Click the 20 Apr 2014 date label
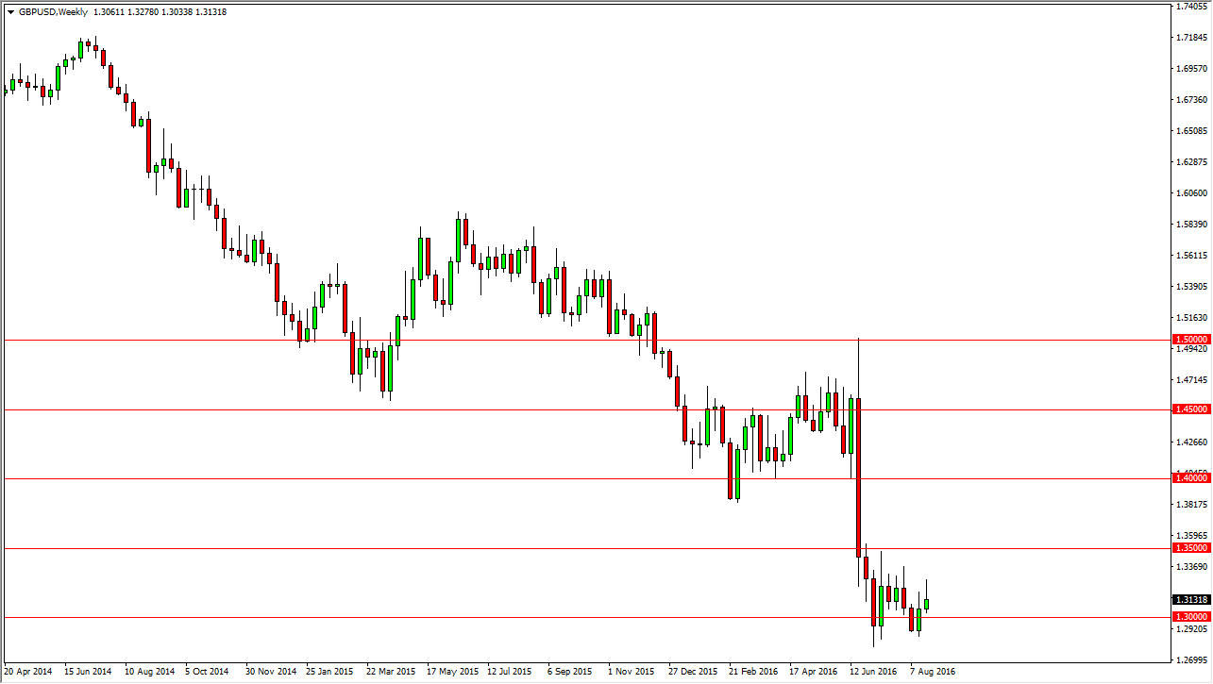 28,672
